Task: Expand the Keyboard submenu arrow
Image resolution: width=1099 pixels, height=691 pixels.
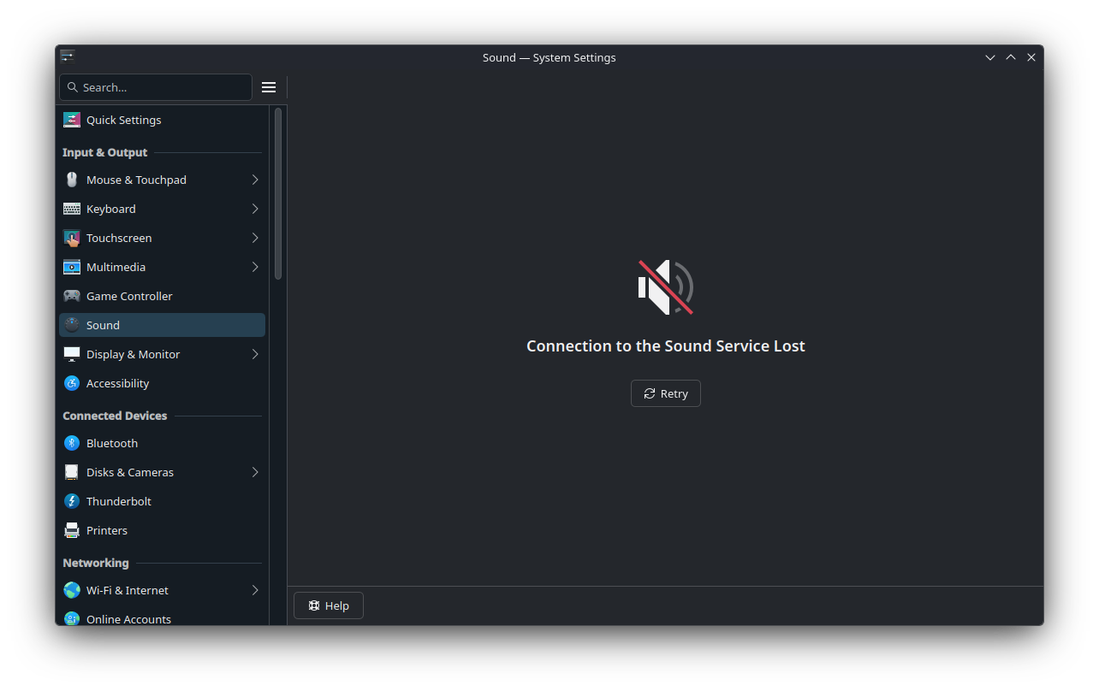Action: coord(255,209)
